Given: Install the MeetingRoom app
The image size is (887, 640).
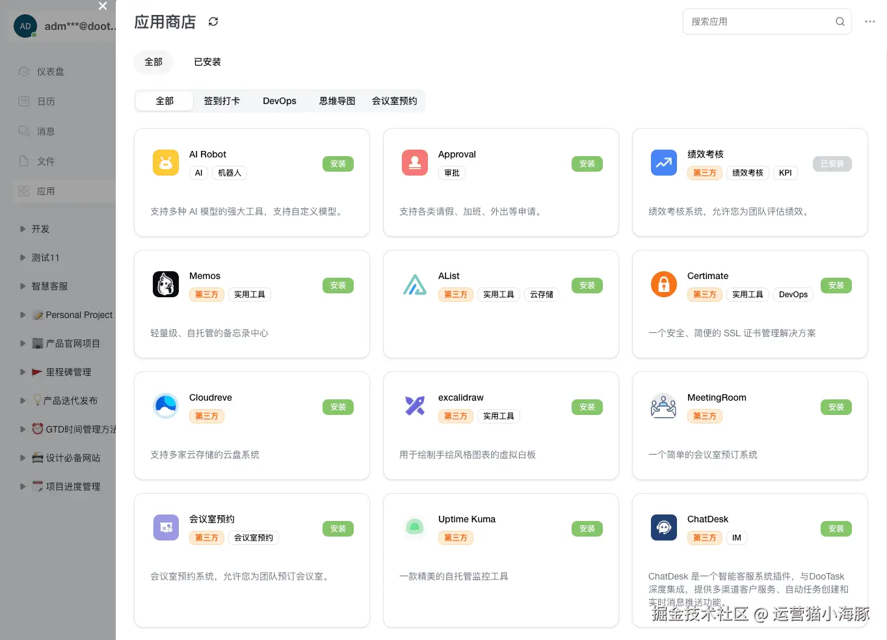Looking at the screenshot, I should (x=836, y=407).
